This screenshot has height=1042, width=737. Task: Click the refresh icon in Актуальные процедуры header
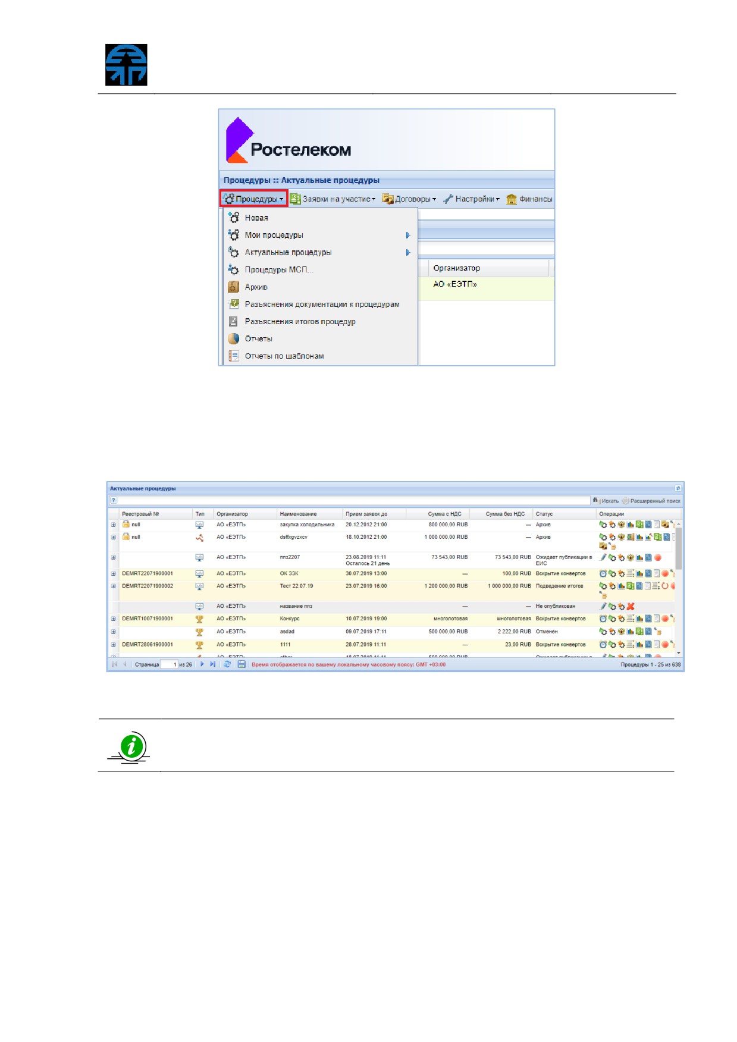tap(678, 488)
